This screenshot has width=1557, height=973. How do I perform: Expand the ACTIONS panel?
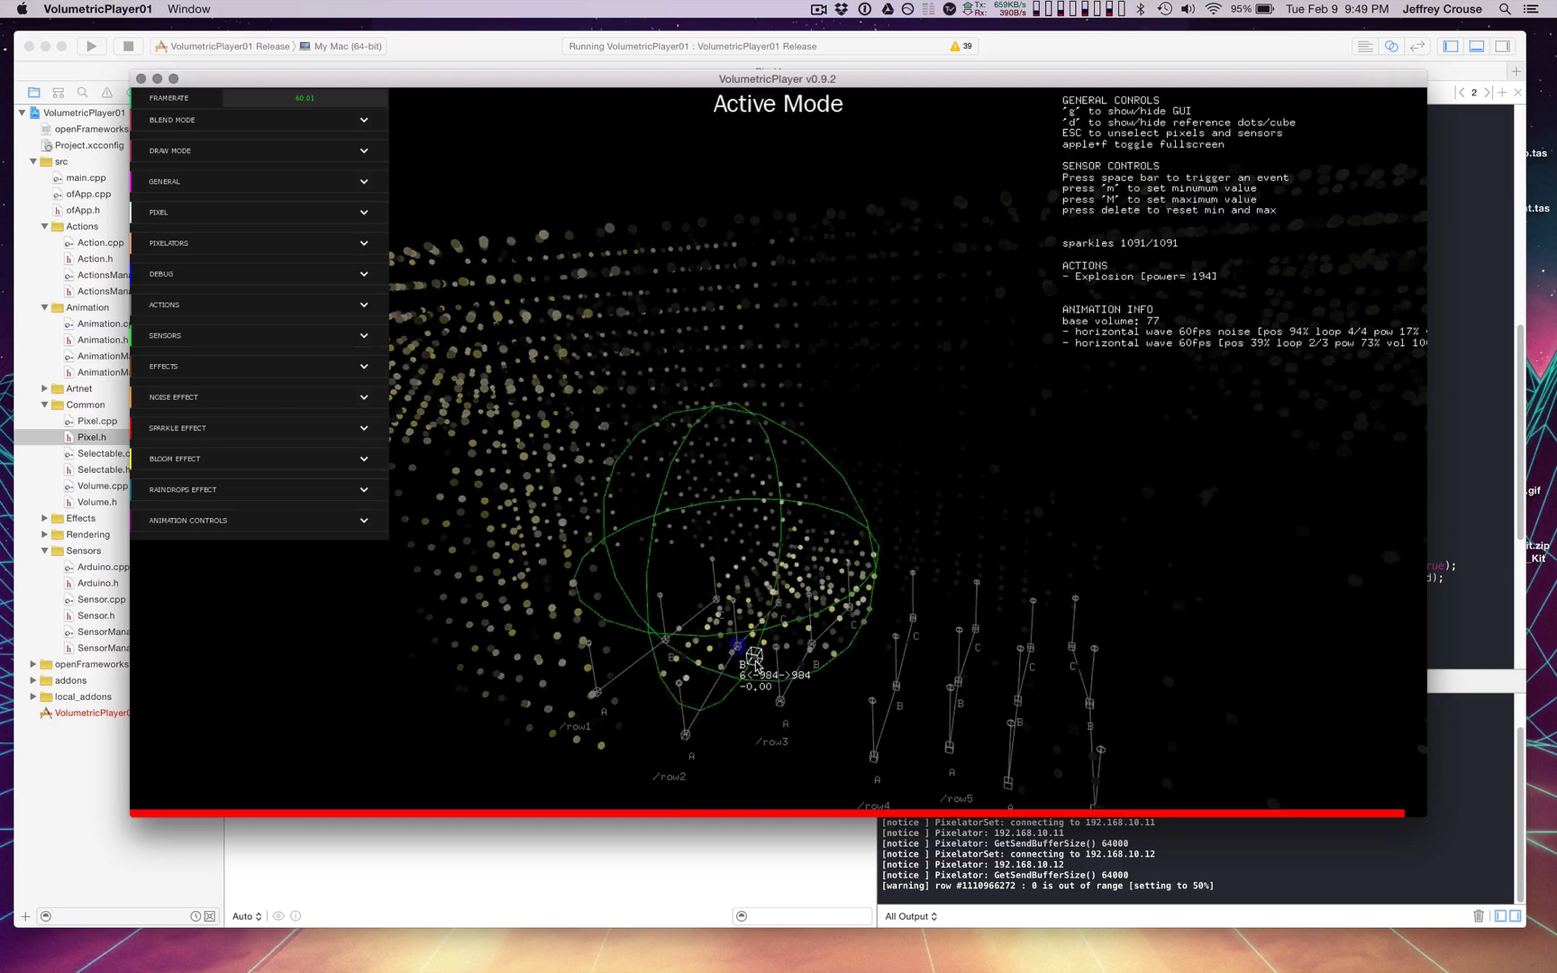(259, 305)
